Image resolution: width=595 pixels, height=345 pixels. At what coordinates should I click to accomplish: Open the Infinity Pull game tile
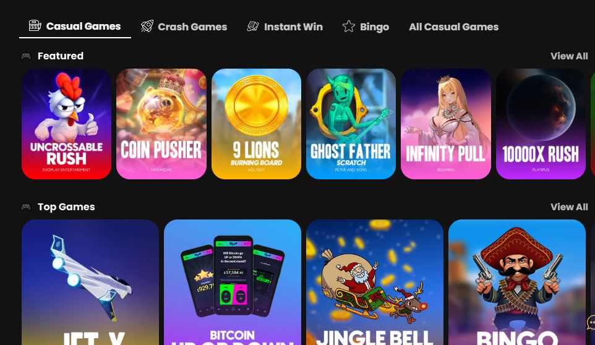click(x=446, y=124)
